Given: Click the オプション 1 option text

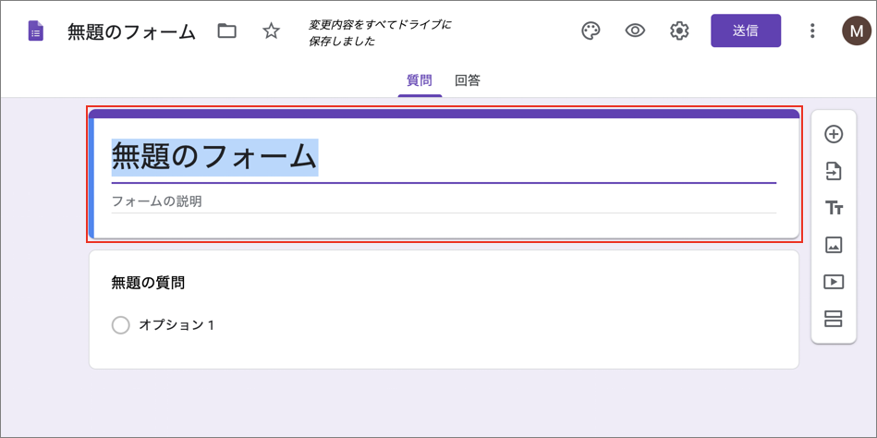Looking at the screenshot, I should coord(177,325).
